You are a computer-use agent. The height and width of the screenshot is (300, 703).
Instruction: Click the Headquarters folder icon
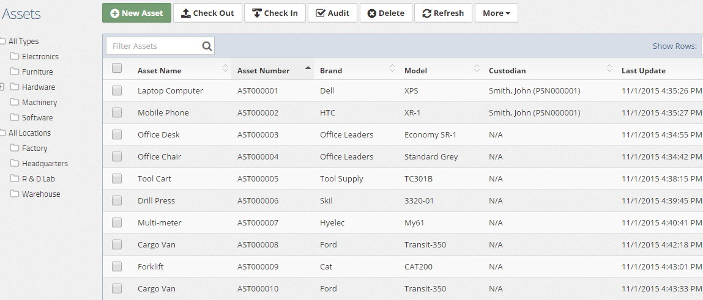tap(15, 163)
